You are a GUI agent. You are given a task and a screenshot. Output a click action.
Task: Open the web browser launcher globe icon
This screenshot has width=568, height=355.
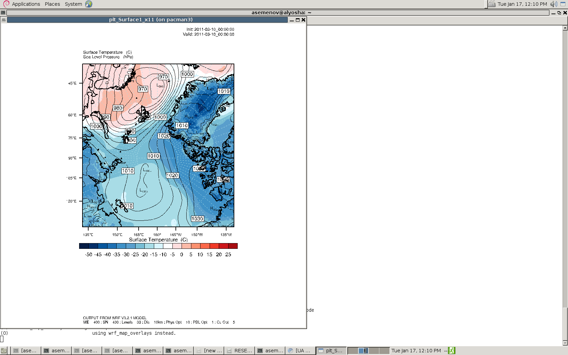[89, 4]
